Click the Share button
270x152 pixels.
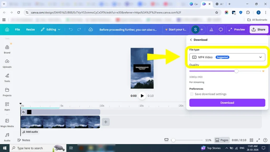tap(259, 29)
